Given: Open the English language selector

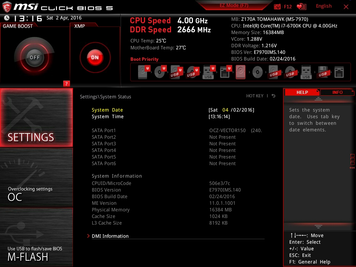Looking at the screenshot, I should click(x=324, y=6).
